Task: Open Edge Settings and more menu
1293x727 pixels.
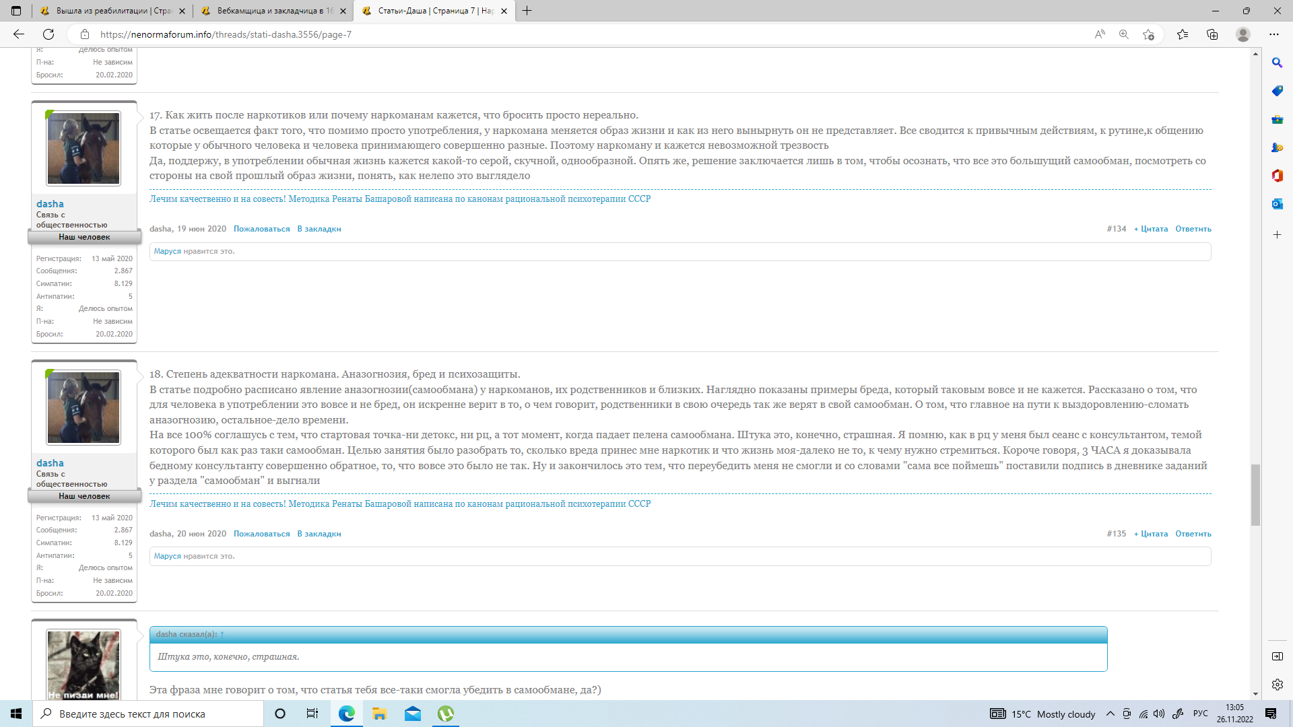Action: point(1273,34)
